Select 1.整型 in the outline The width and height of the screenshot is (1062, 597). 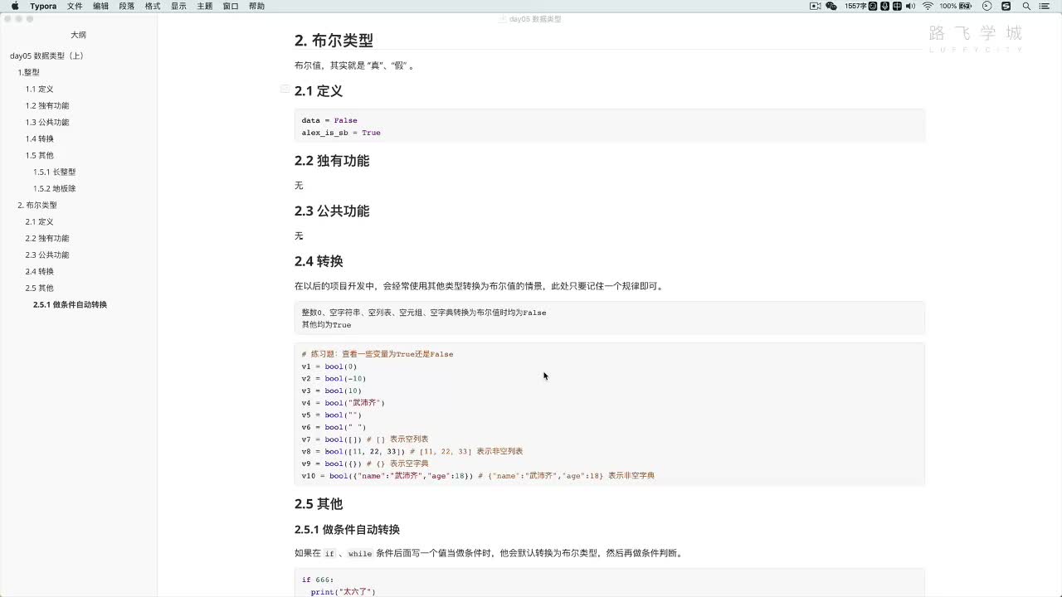[29, 72]
